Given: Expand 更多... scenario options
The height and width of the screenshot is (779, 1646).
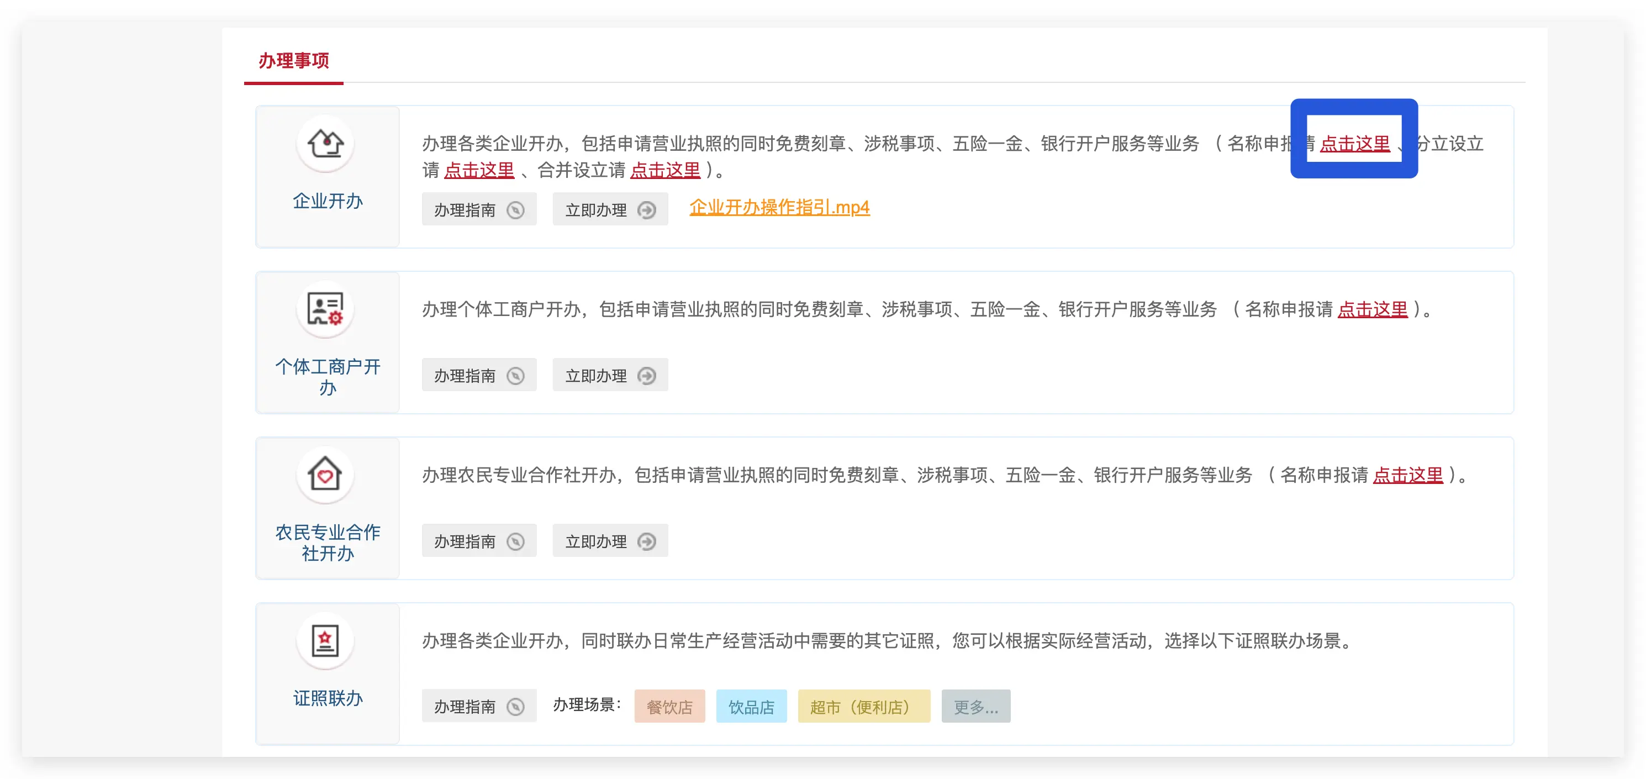Looking at the screenshot, I should point(977,706).
